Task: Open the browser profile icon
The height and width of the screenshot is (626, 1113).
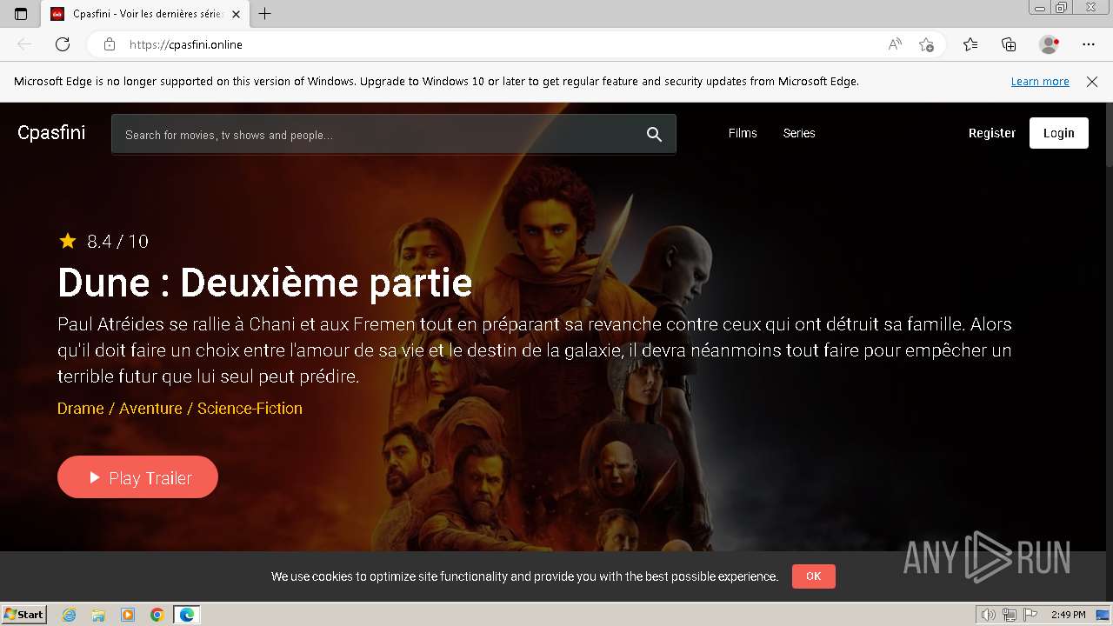Action: tap(1049, 44)
